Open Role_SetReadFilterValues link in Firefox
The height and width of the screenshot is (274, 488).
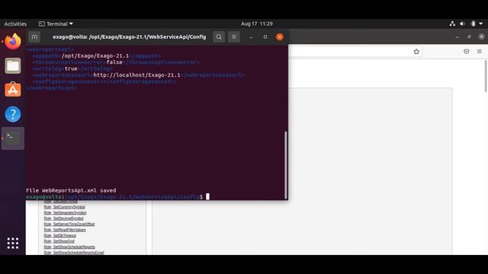(x=65, y=230)
